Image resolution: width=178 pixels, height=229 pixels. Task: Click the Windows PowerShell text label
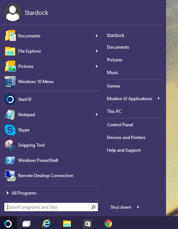point(38,160)
